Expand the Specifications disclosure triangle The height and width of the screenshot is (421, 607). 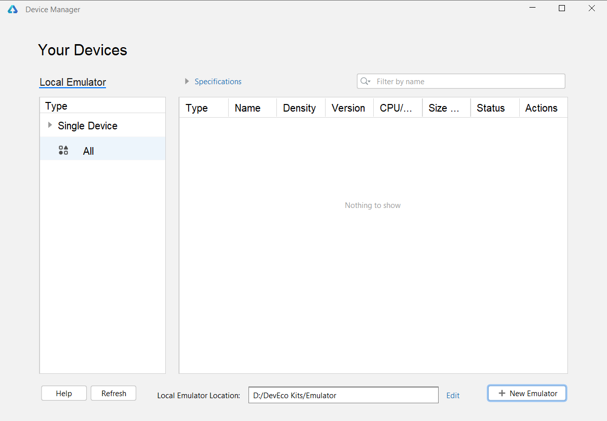pyautogui.click(x=187, y=81)
